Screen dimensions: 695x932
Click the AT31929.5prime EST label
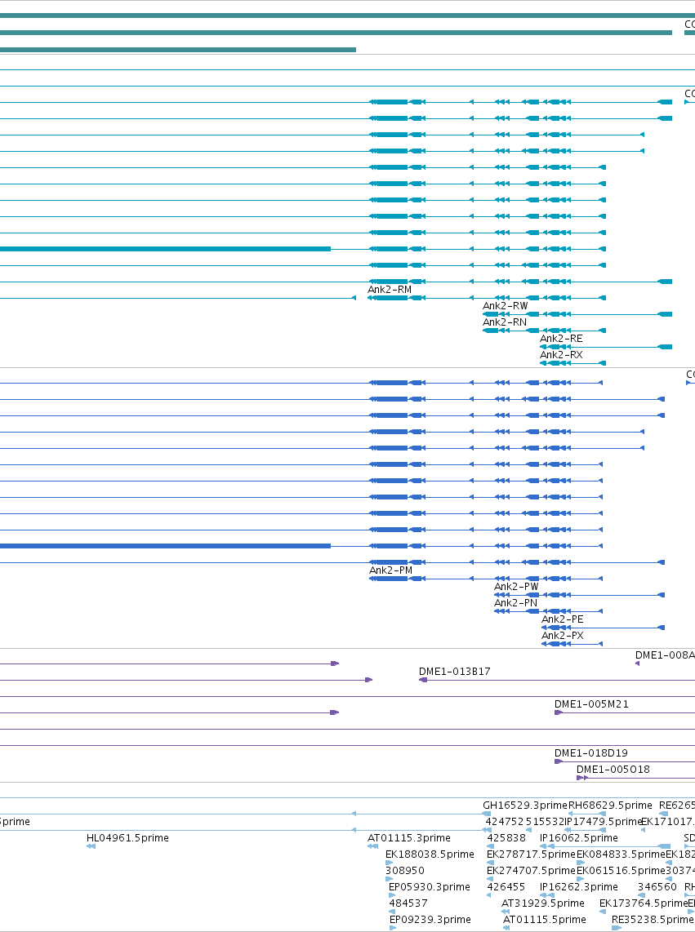[542, 903]
